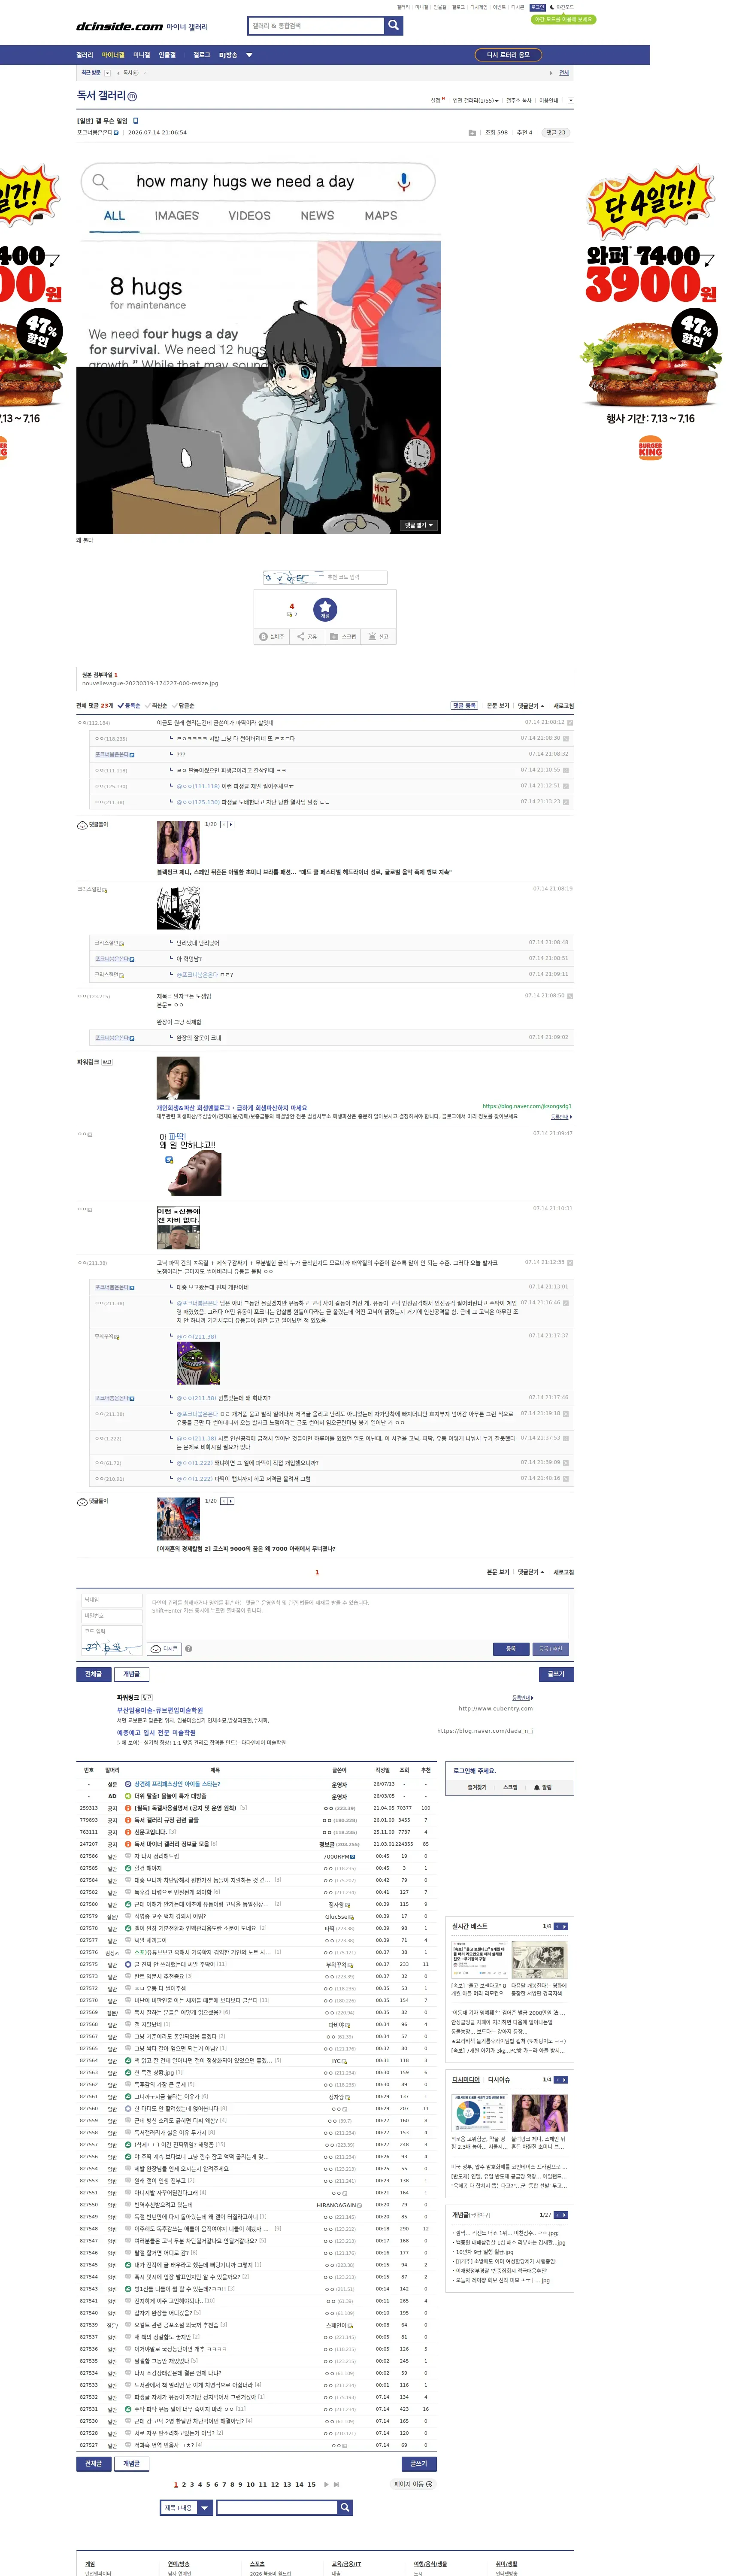Submit comment and upvote with 등록+추천
The image size is (730, 2576).
point(551,1649)
